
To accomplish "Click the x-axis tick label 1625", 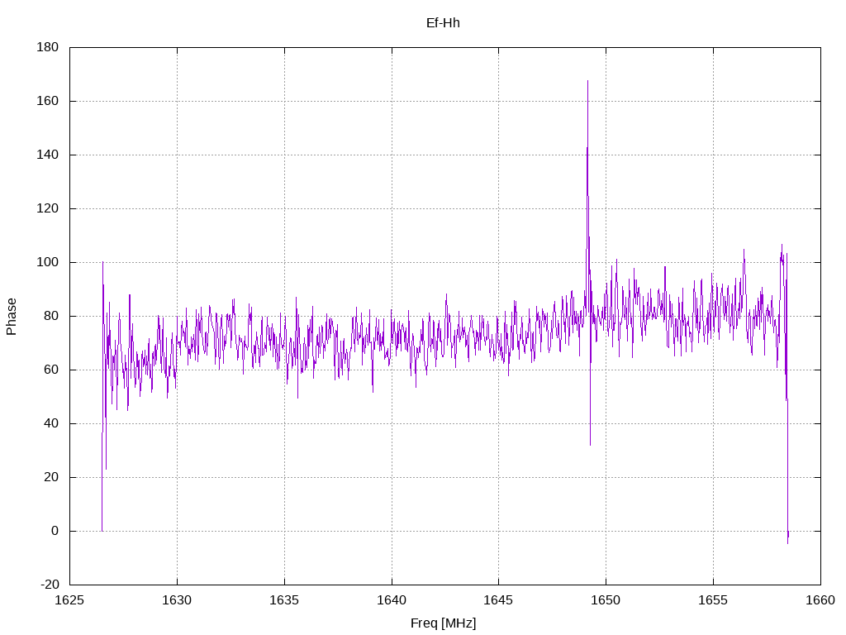I will pos(69,600).
